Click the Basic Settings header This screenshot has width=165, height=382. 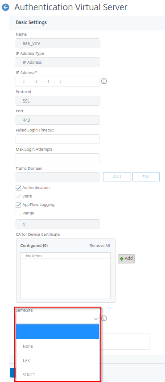[31, 22]
